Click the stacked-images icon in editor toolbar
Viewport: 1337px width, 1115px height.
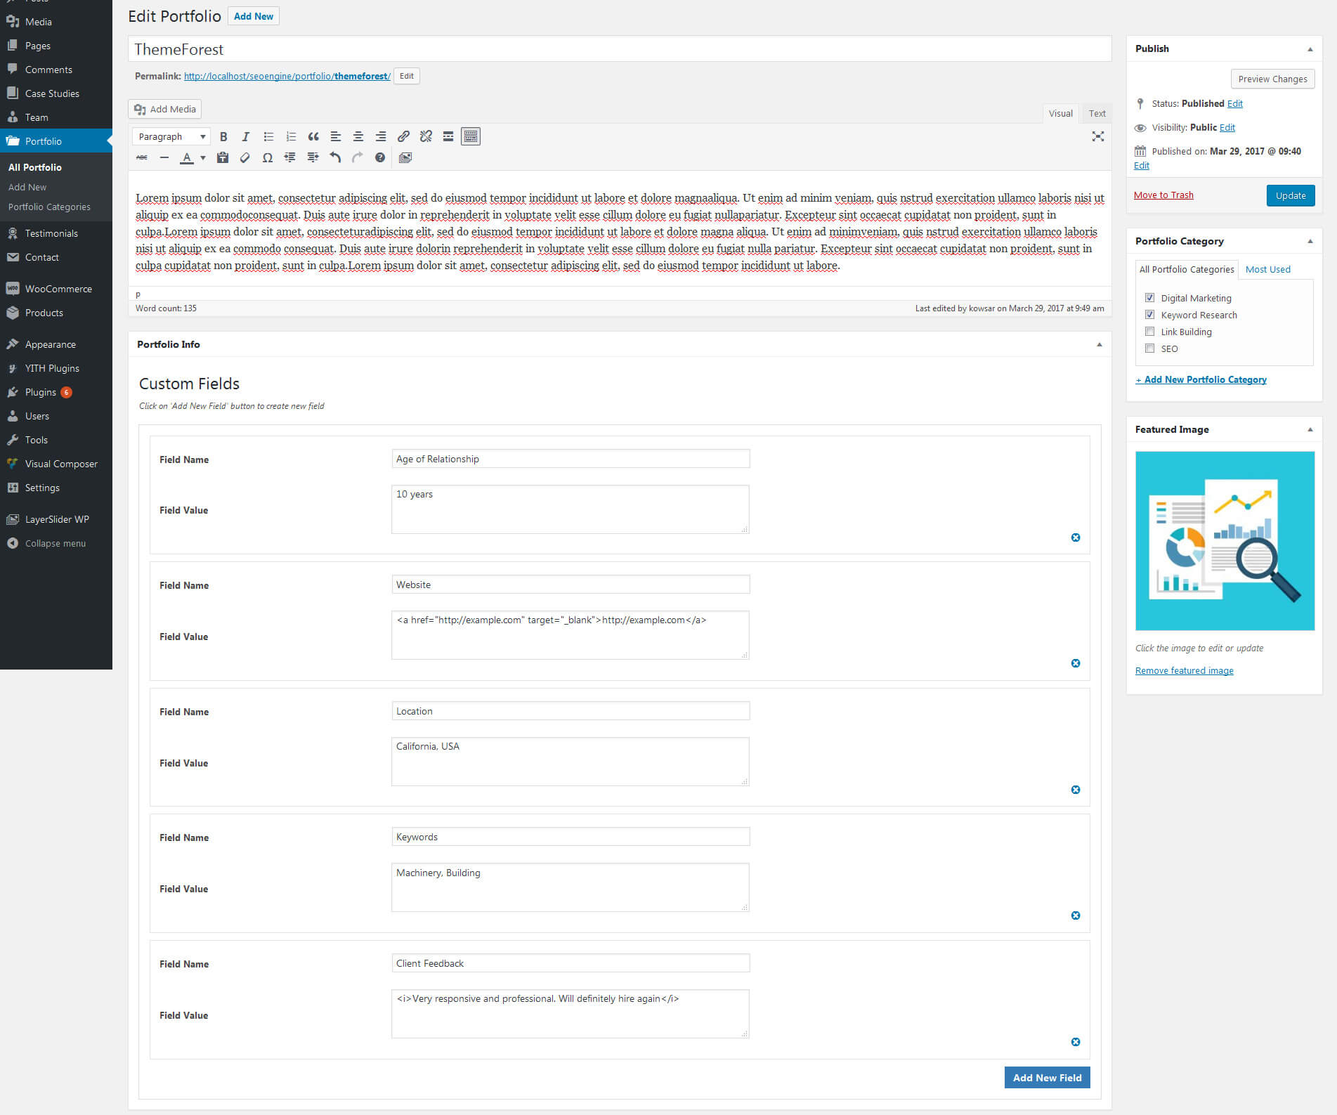pos(405,157)
